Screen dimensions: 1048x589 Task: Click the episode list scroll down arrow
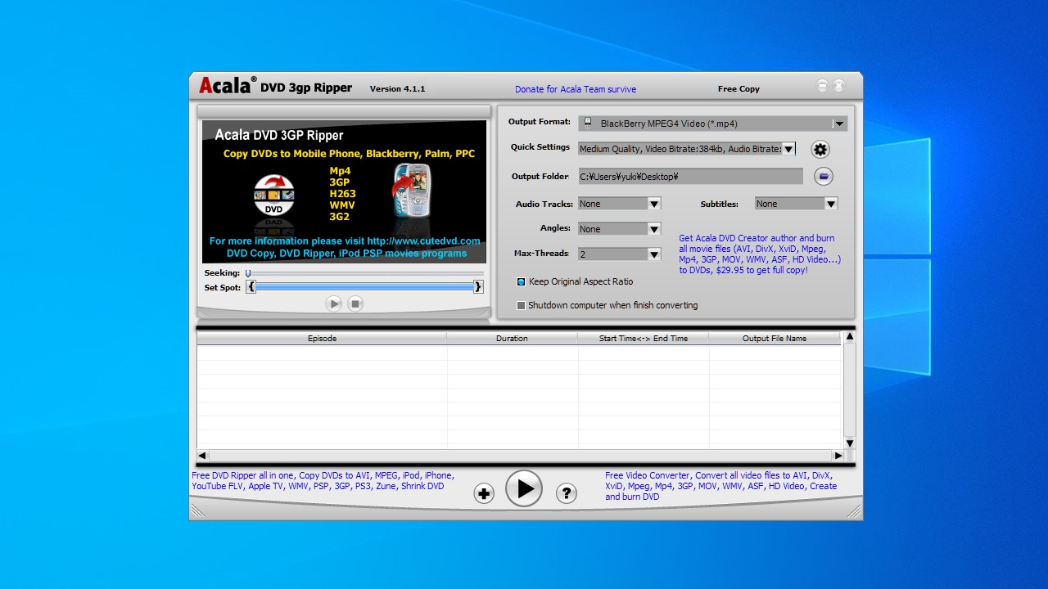[x=849, y=443]
